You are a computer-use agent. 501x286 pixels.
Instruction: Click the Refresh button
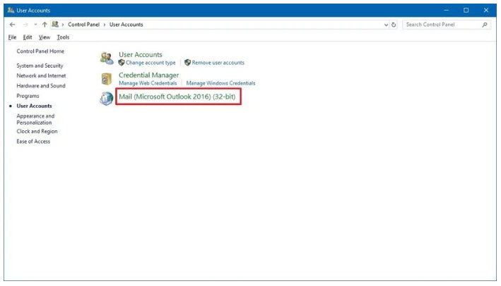394,25
